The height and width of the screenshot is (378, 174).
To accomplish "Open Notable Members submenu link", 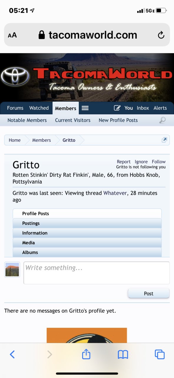I will click(x=27, y=120).
